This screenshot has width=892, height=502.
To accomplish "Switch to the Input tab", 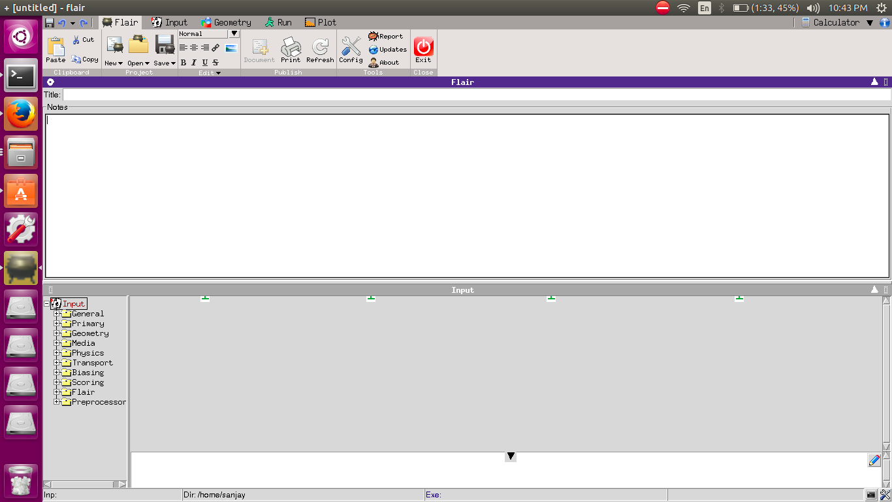I will 170,22.
